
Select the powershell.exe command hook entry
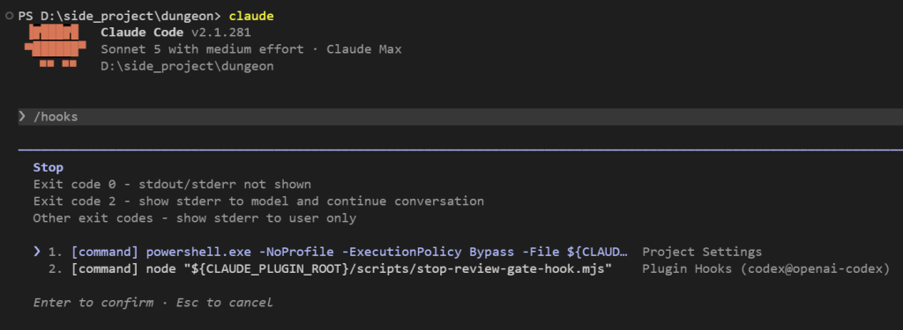(349, 252)
